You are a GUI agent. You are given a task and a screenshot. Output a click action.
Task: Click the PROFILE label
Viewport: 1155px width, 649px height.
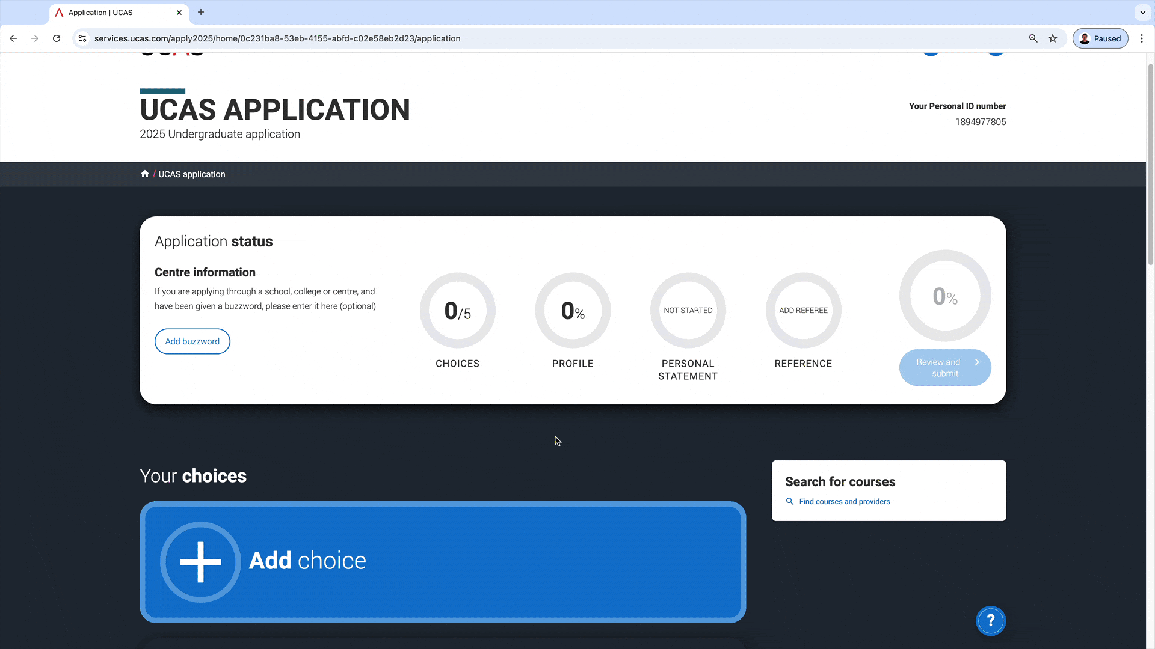click(x=573, y=364)
